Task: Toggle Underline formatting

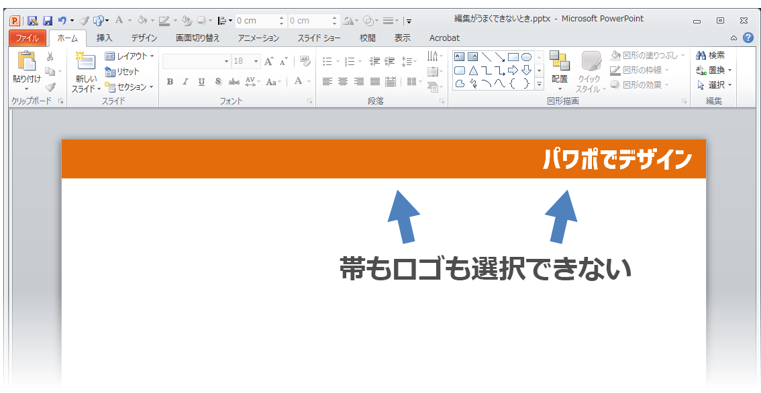Action: [x=201, y=82]
